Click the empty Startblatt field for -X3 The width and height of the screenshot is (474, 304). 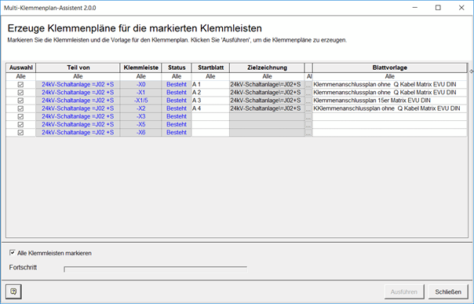tap(210, 116)
